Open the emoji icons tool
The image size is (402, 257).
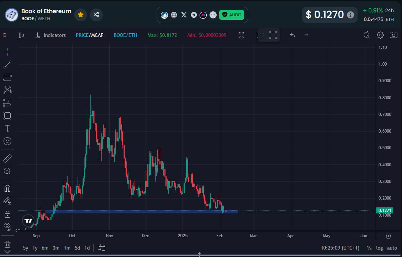[x=7, y=141]
